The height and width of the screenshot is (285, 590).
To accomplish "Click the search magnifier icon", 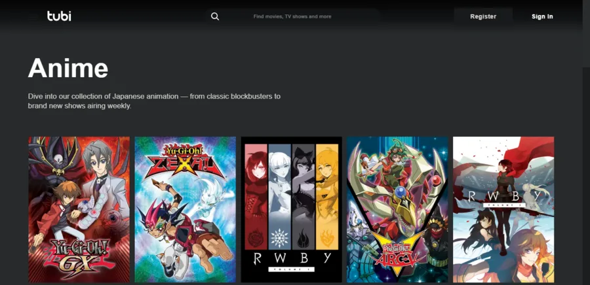I will [215, 16].
